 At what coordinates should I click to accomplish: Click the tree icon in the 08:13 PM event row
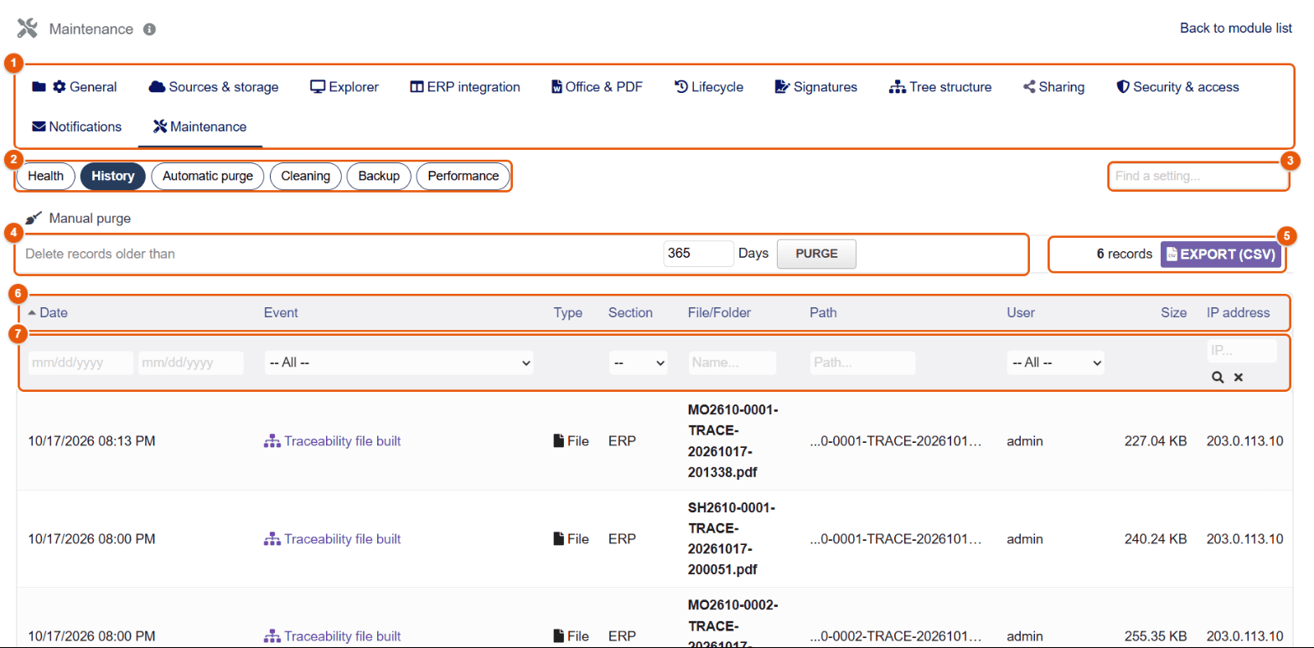(x=272, y=441)
